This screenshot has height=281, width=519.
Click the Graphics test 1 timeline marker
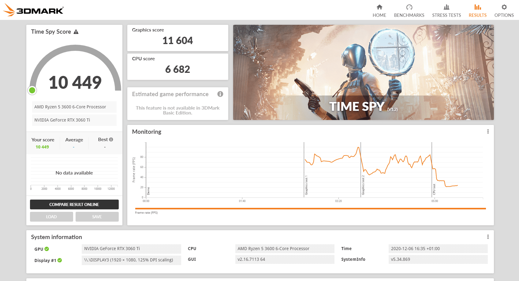click(306, 185)
